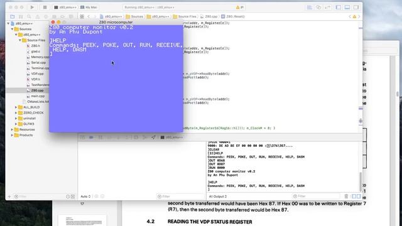Collapse the Source Files group
This screenshot has width=402, height=226.
click(x=20, y=40)
